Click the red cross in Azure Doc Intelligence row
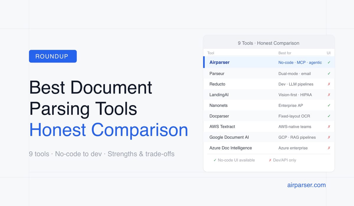 (329, 148)
